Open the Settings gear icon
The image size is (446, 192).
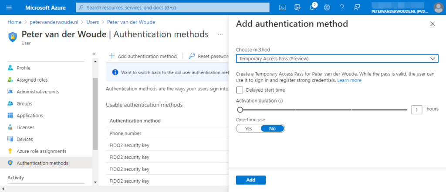click(x=327, y=7)
